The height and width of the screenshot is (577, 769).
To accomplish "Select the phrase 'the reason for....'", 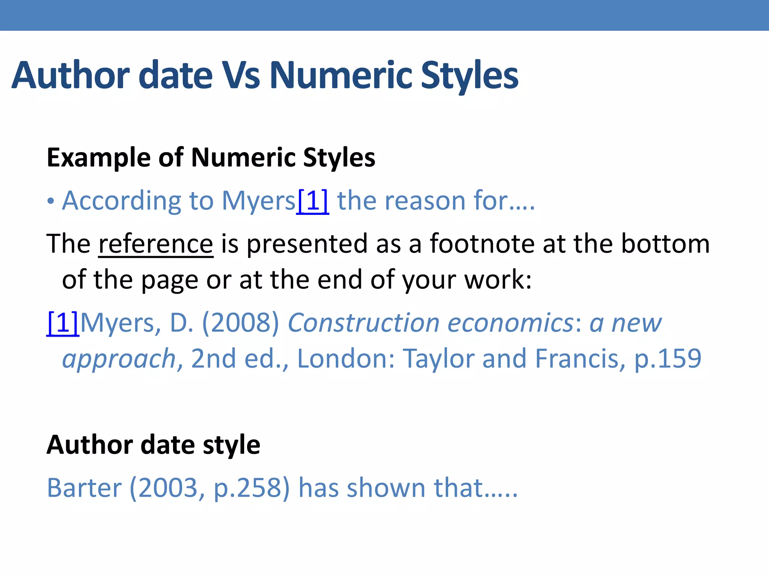I will [436, 201].
